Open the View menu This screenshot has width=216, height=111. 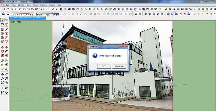point(13,5)
